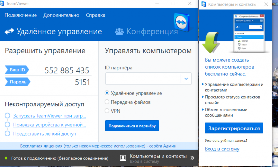Open the Дополнительно menu
This screenshot has width=278, height=167.
pos(61,15)
